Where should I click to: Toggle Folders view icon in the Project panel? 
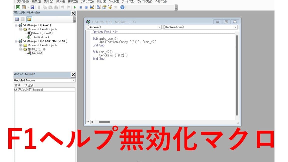pos(29,19)
